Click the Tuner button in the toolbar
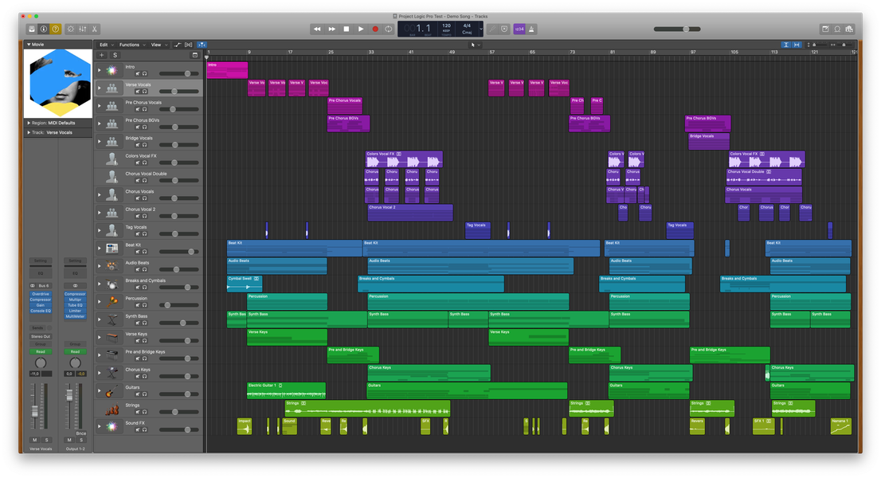881x478 pixels. (x=493, y=29)
